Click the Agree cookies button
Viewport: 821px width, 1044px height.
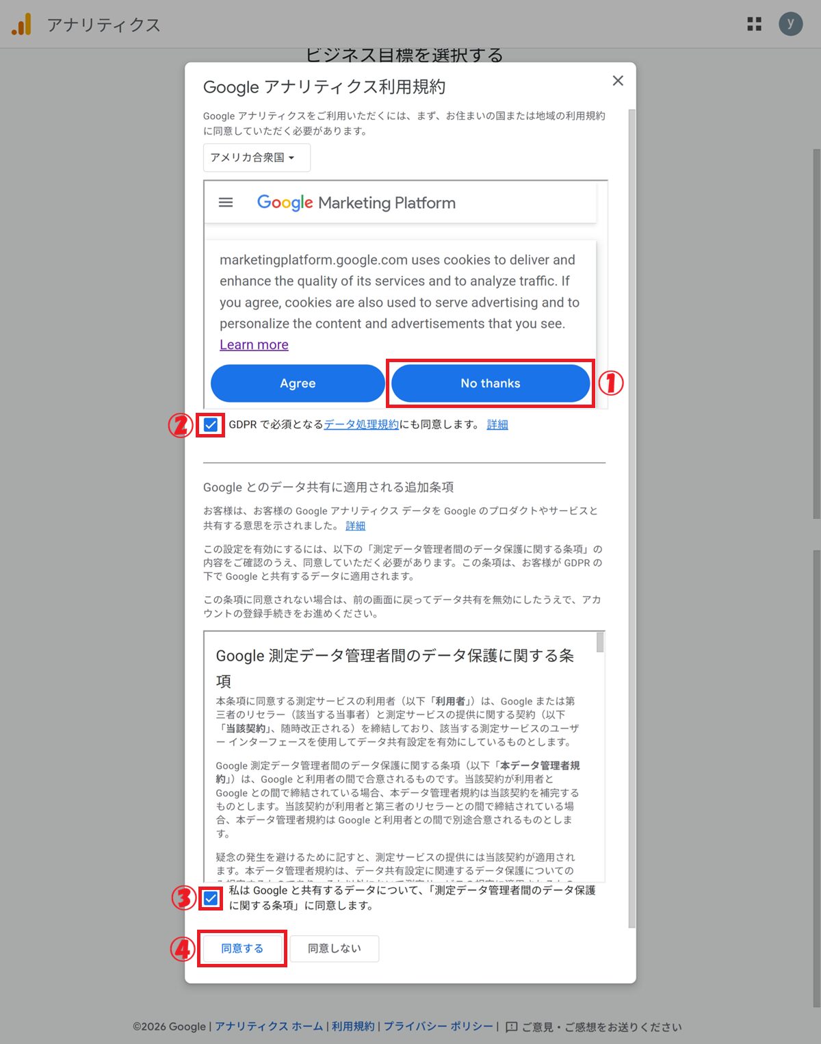pyautogui.click(x=298, y=383)
